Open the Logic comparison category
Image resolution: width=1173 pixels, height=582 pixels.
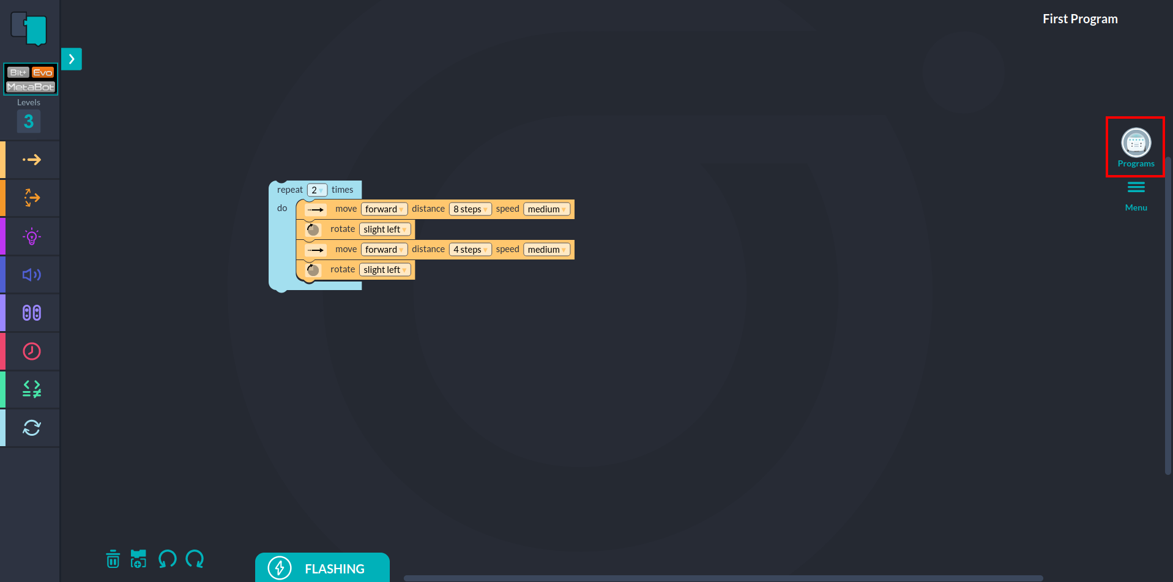point(31,389)
